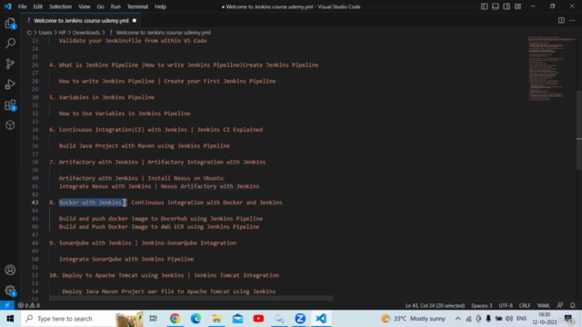Open the Mail app from the taskbar
This screenshot has width=582, height=327.
pos(237,319)
